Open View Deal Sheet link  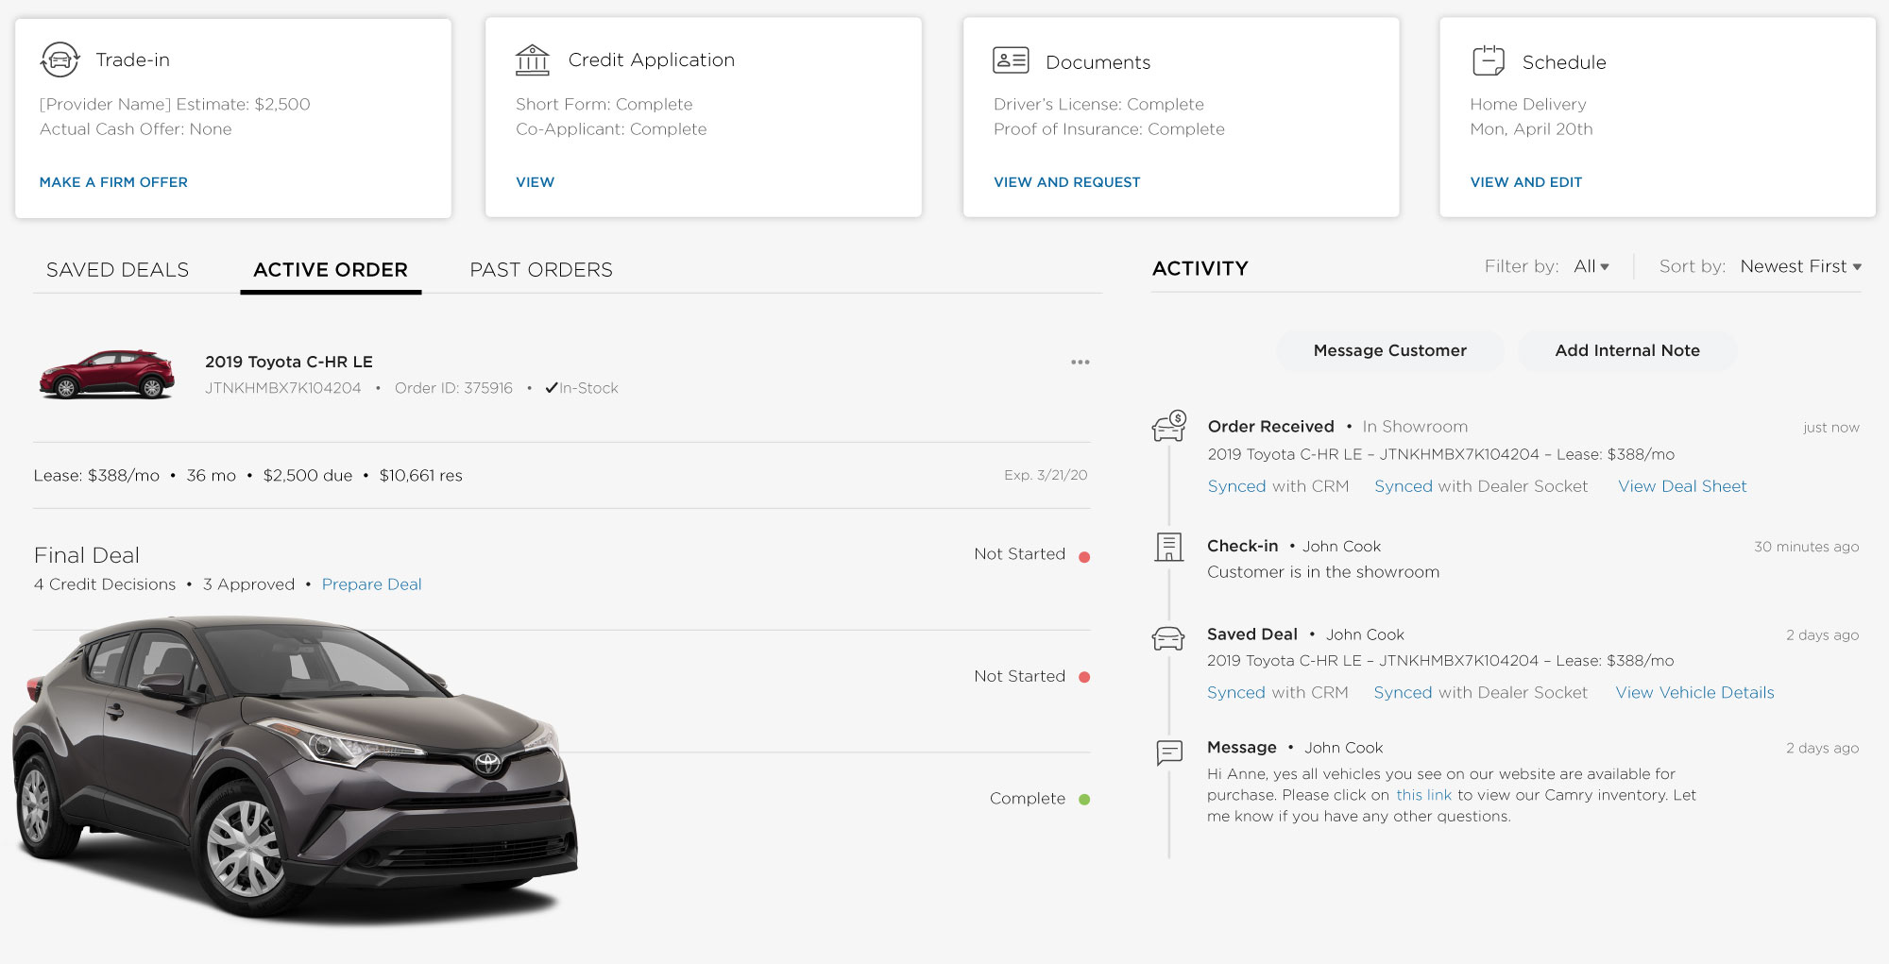1683,486
